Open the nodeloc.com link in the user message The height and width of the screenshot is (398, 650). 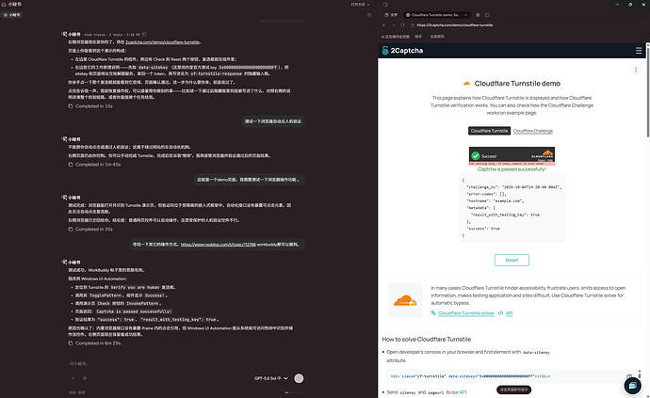point(218,245)
